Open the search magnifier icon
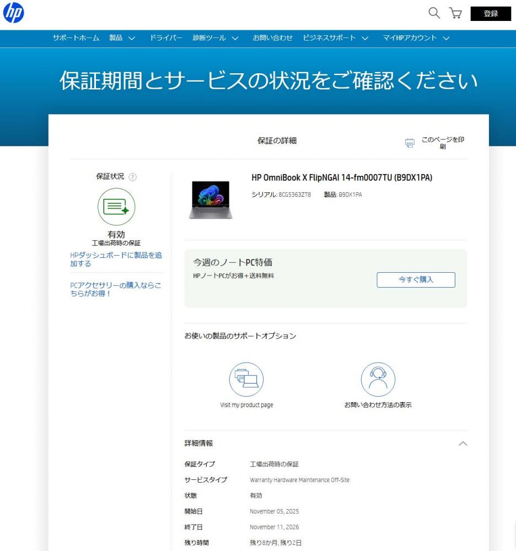This screenshot has width=516, height=551. pos(434,13)
